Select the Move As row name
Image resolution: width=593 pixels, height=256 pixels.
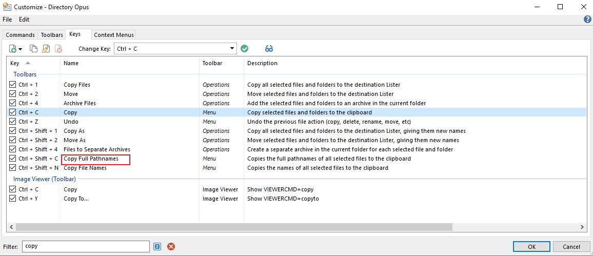point(74,140)
